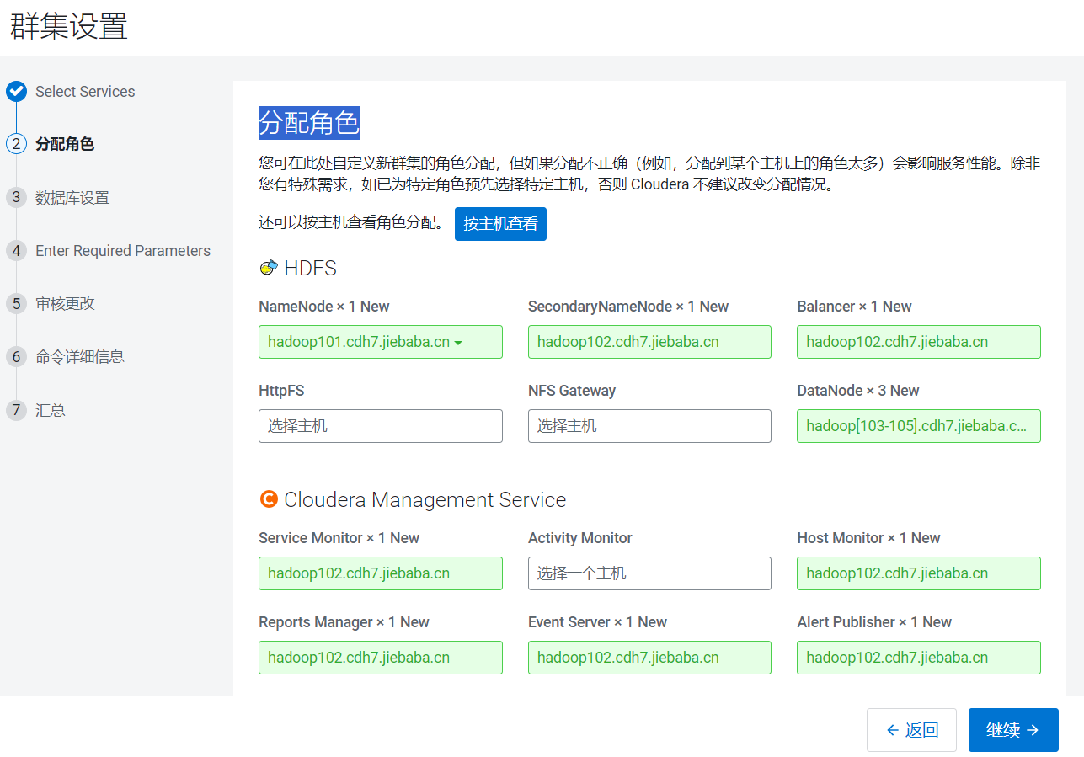Click the Activity Monitor 选择一个主机 field

pyautogui.click(x=649, y=573)
